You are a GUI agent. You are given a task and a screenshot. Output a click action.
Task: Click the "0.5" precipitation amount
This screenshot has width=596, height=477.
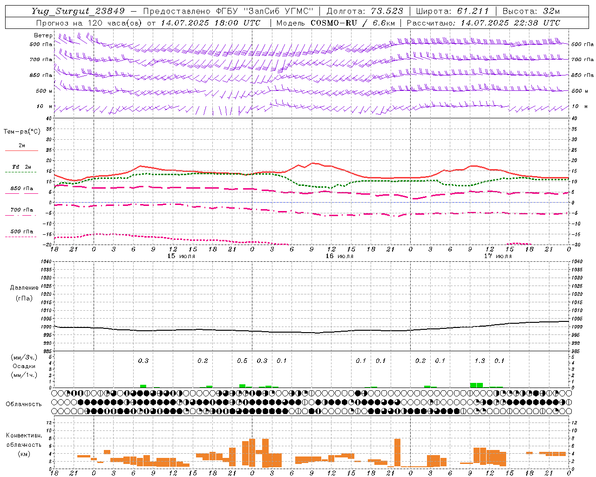click(x=242, y=361)
